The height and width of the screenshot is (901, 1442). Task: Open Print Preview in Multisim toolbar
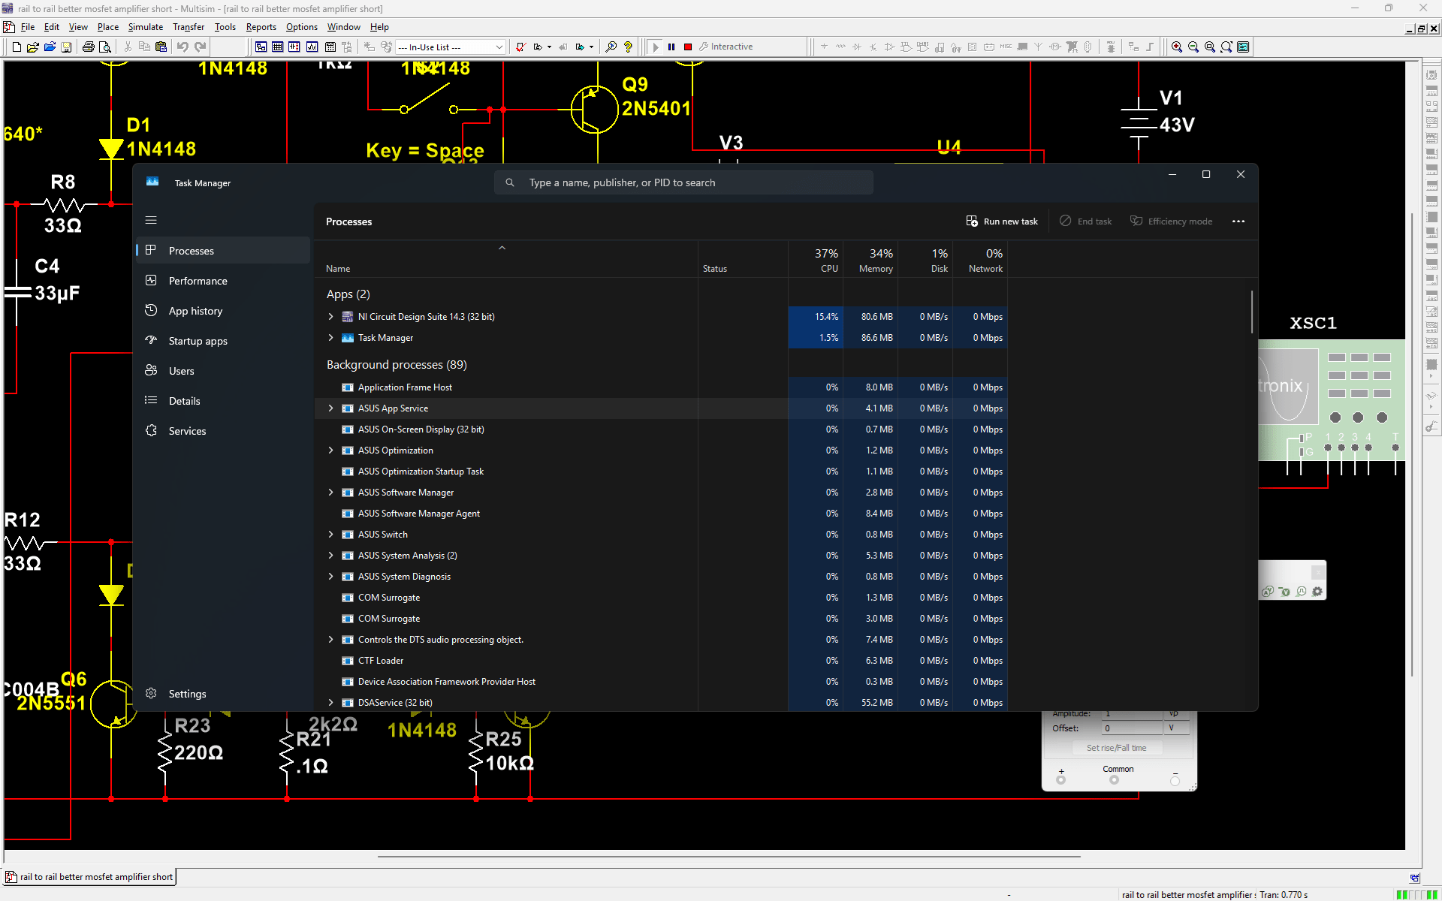pos(105,47)
